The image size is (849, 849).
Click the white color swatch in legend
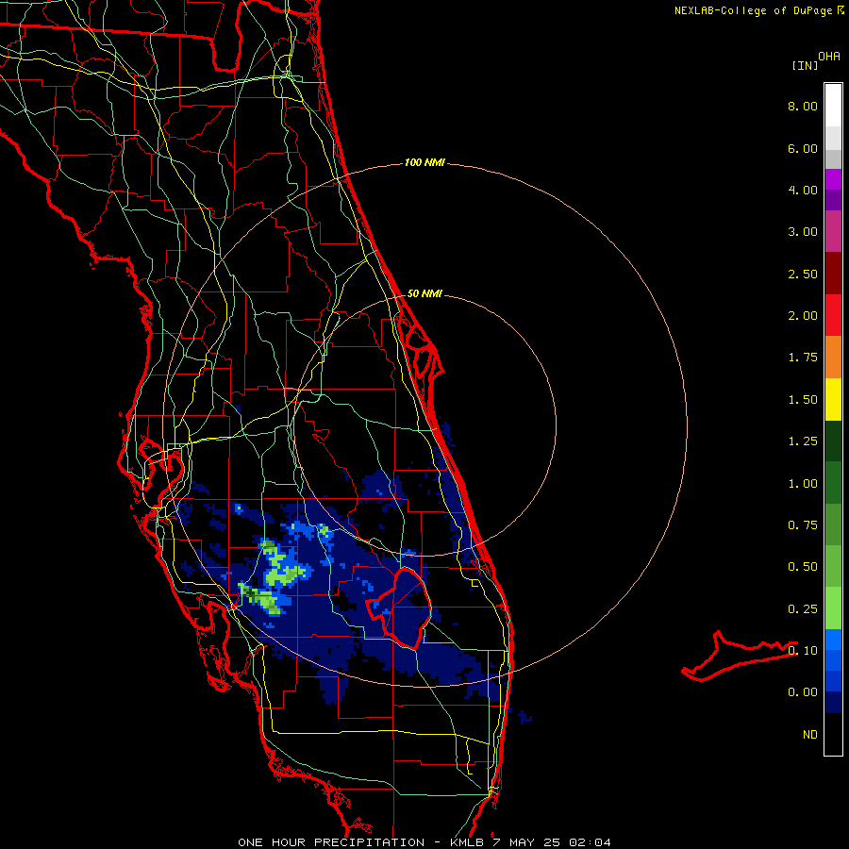tap(833, 106)
